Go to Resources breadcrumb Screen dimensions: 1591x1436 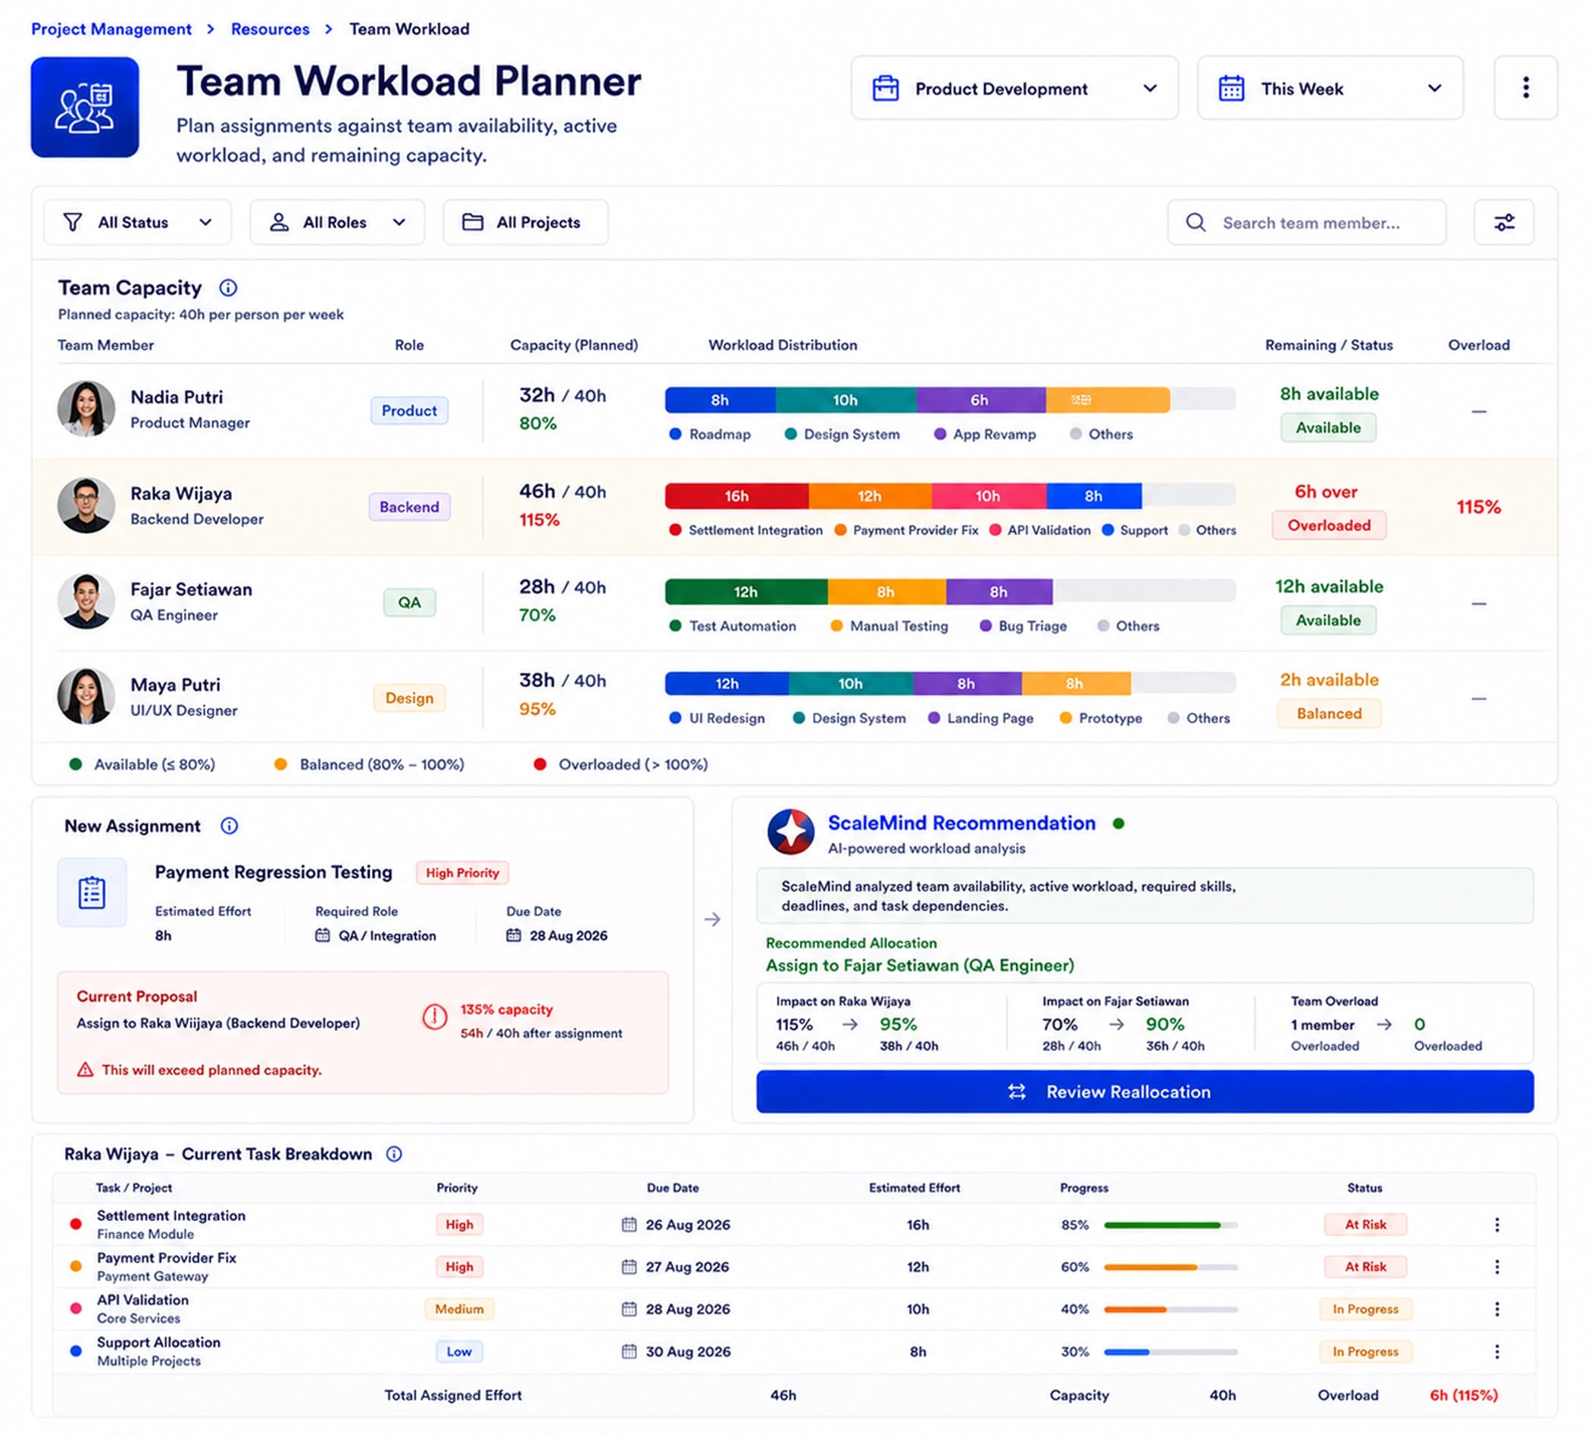270,30
